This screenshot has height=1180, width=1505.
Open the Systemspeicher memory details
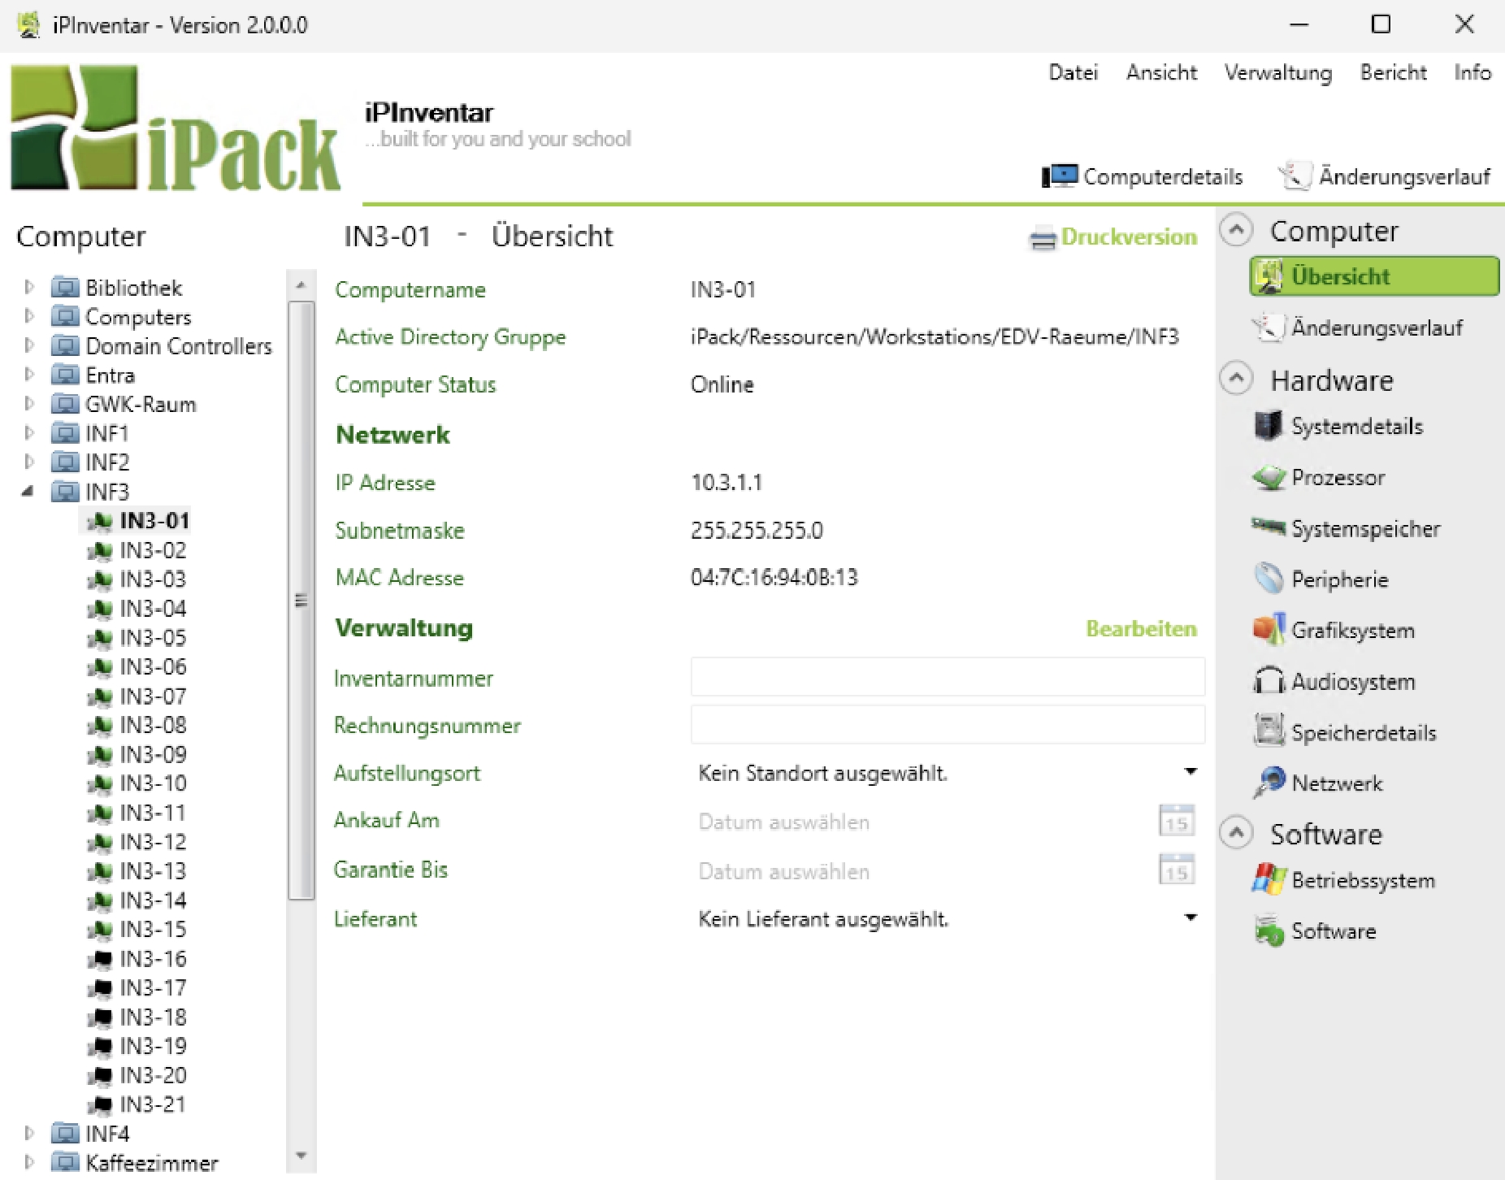coord(1365,529)
